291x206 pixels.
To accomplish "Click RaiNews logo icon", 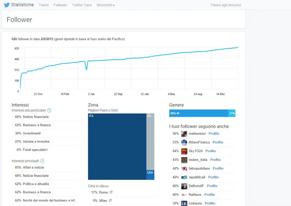I will (184, 195).
